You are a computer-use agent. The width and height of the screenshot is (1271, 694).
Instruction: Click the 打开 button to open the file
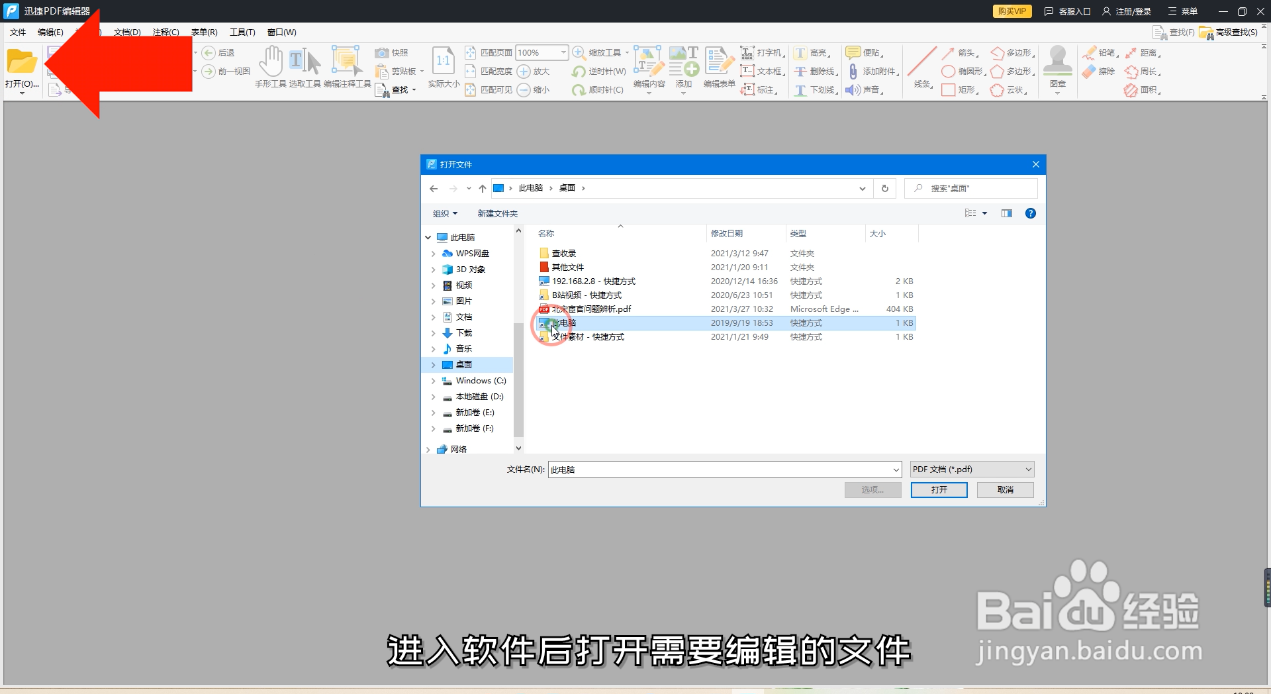pos(939,489)
